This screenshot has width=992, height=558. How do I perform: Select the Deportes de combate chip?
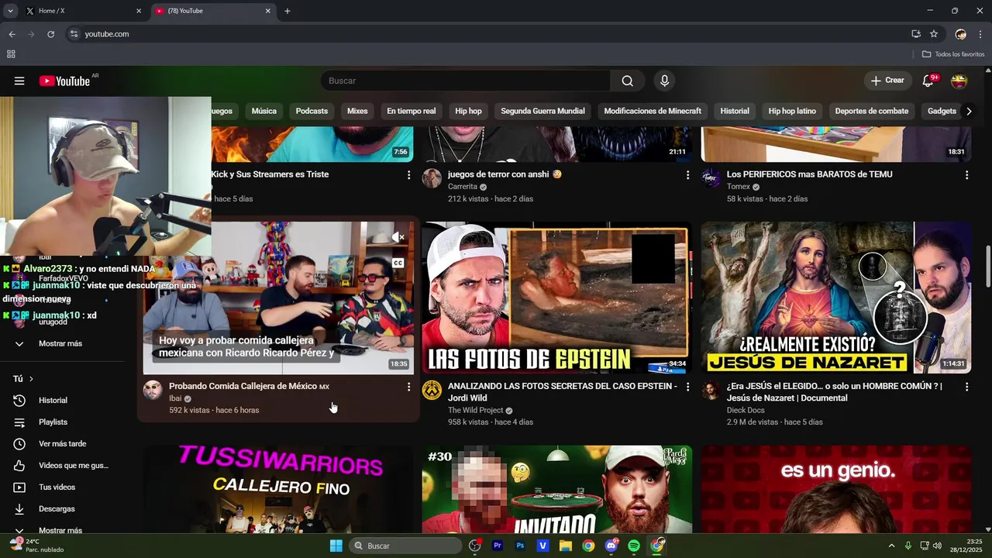coord(871,111)
